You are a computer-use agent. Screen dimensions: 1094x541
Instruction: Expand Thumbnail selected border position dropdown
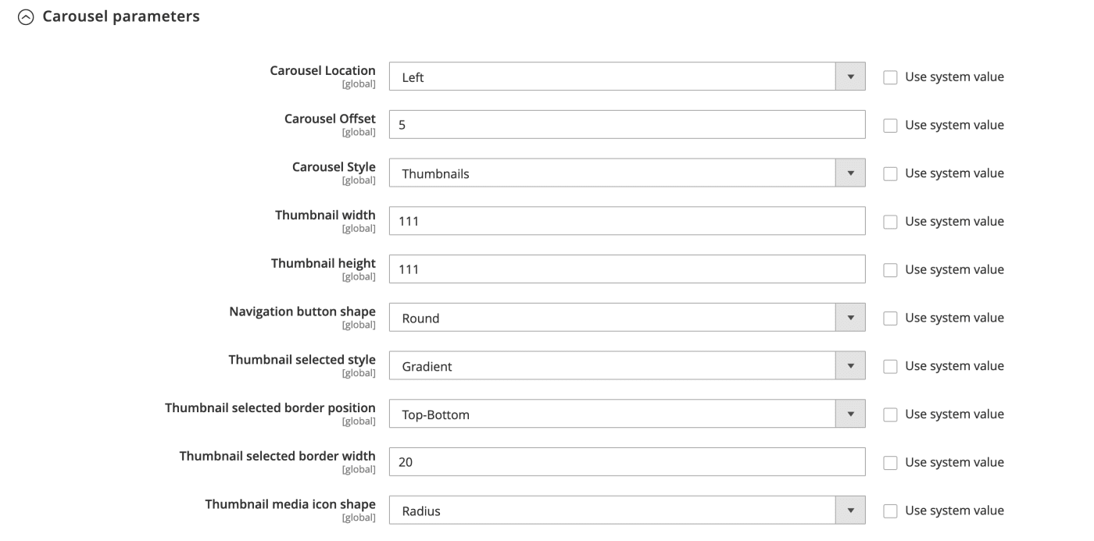627,415
